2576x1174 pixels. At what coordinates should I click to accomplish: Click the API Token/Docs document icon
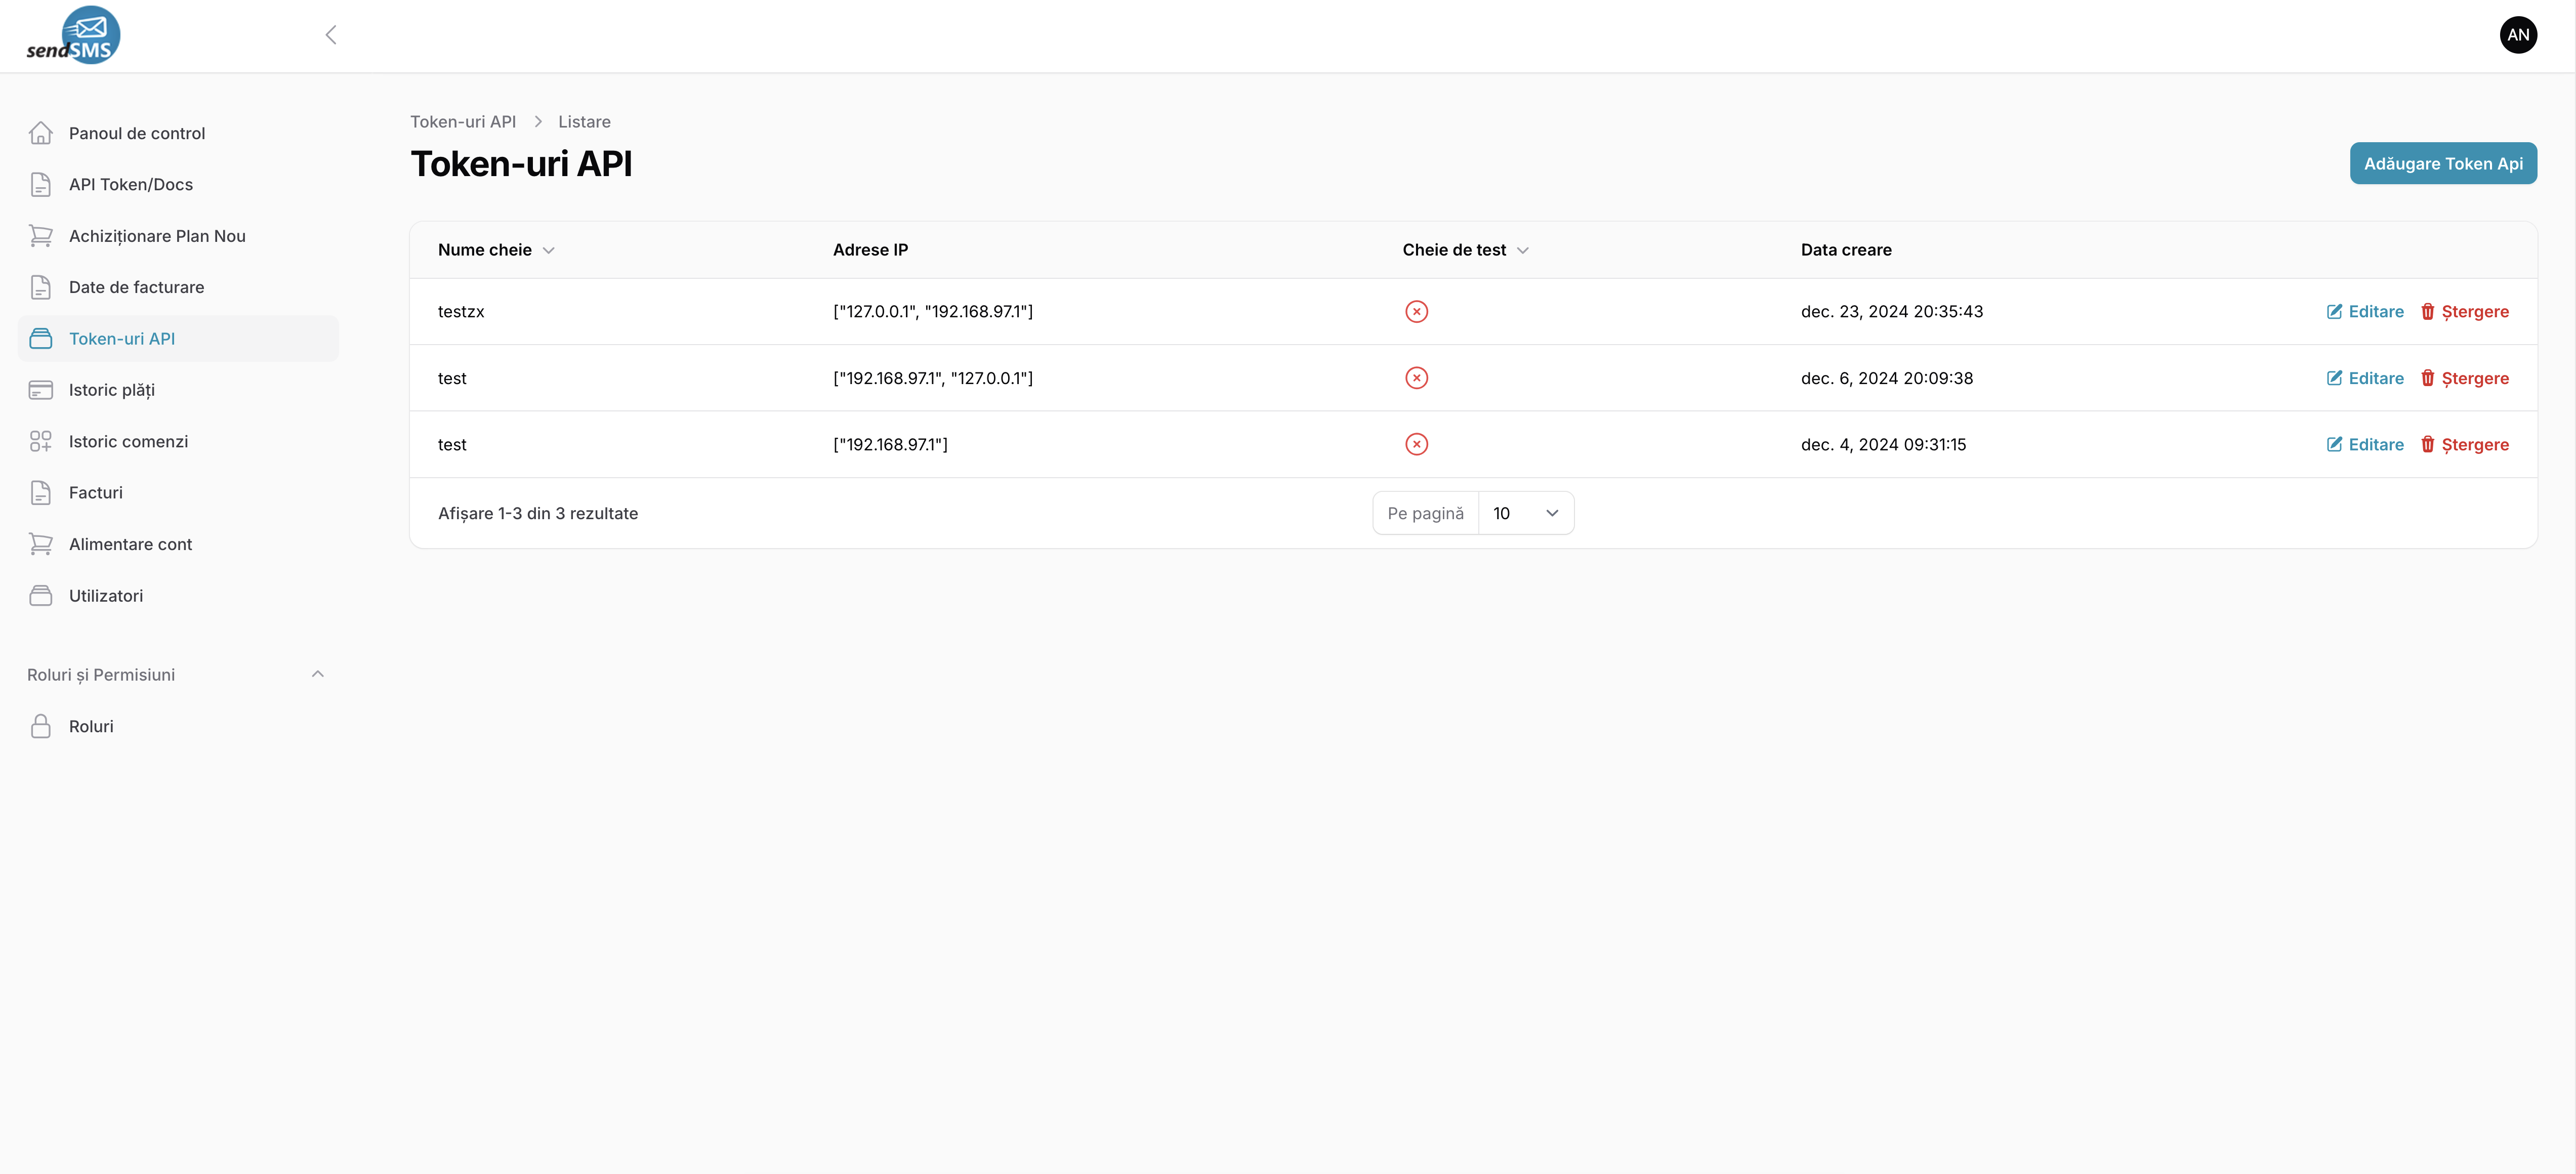tap(41, 184)
